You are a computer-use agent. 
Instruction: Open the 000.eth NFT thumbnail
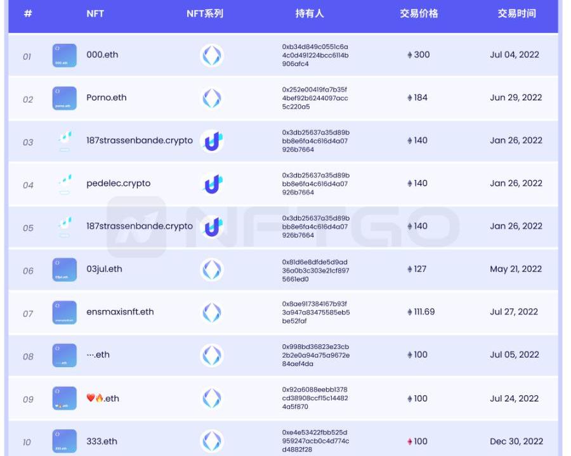tap(64, 56)
